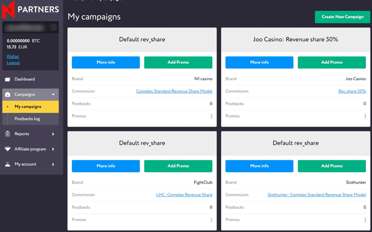This screenshot has height=232, width=372.
Task: Open the Wallet link
Action: (x=13, y=56)
